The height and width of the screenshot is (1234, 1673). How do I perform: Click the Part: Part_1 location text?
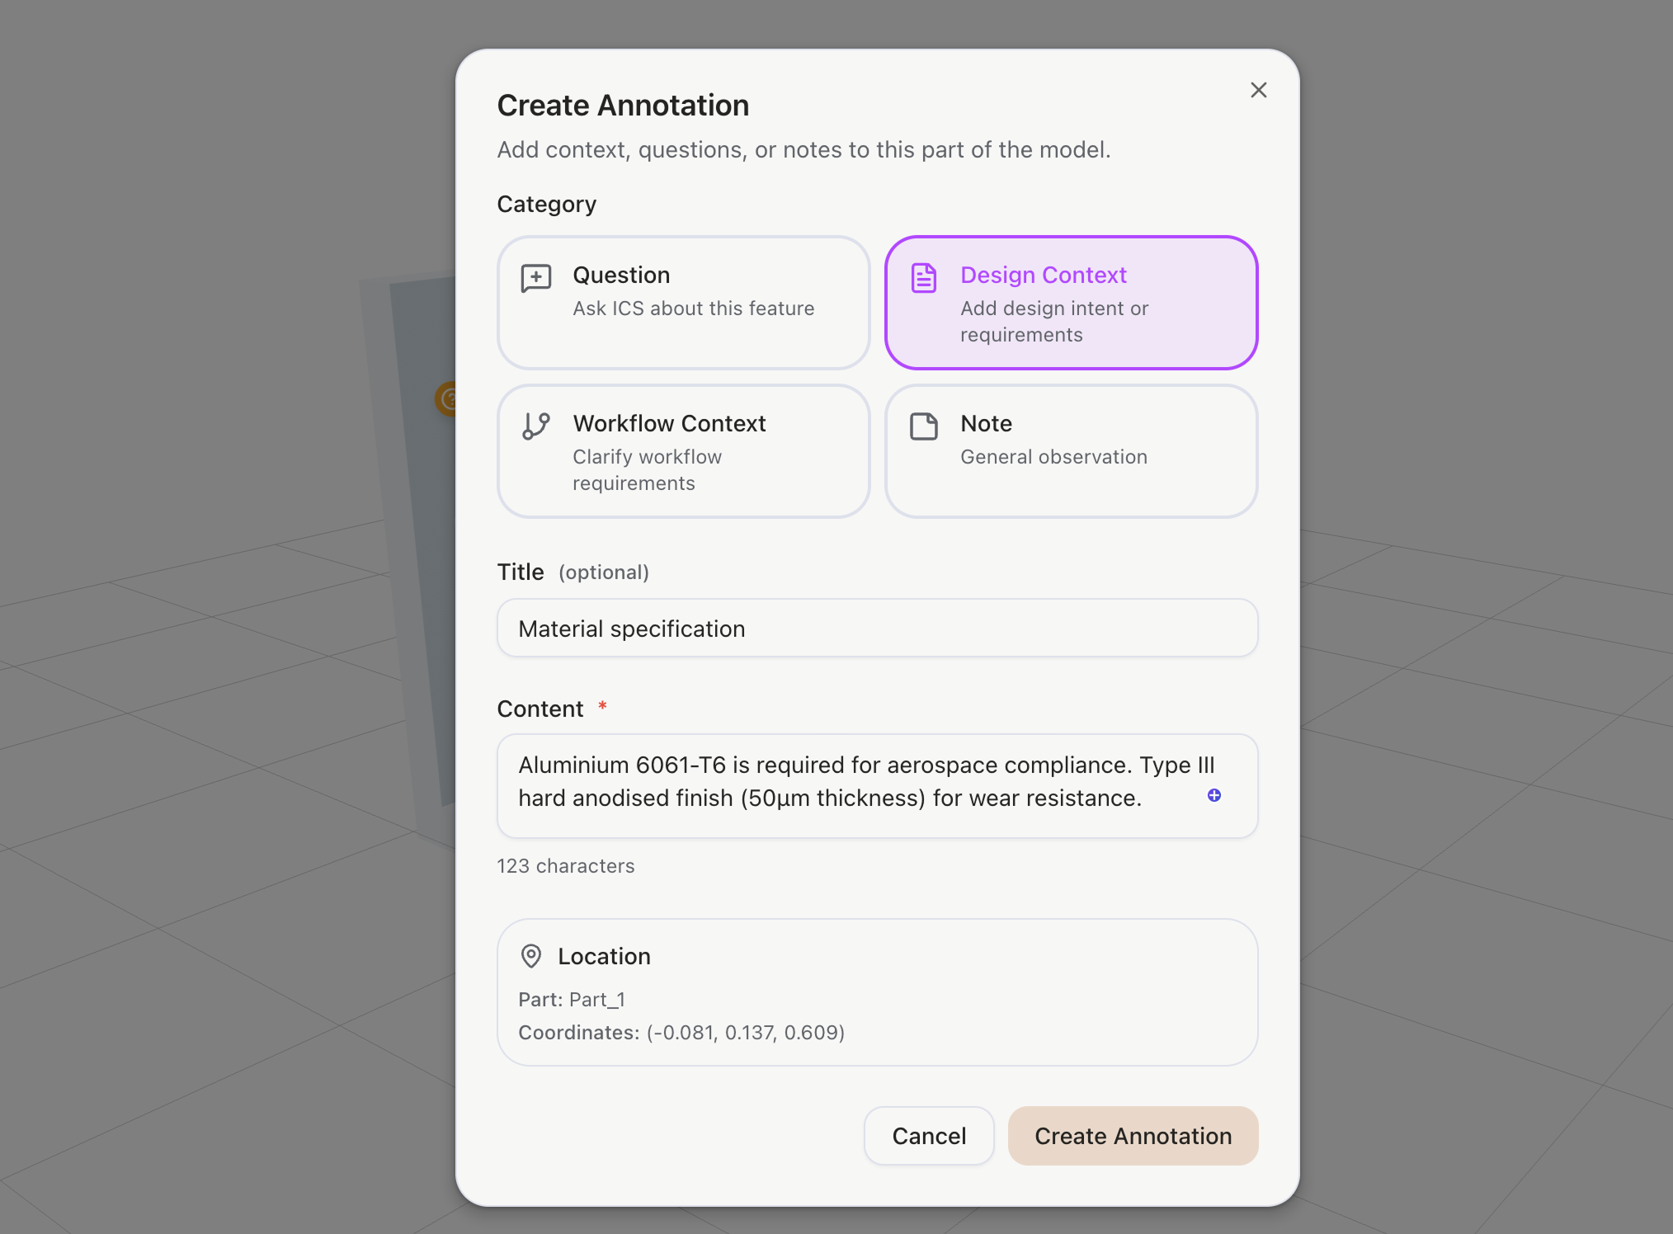(571, 1000)
